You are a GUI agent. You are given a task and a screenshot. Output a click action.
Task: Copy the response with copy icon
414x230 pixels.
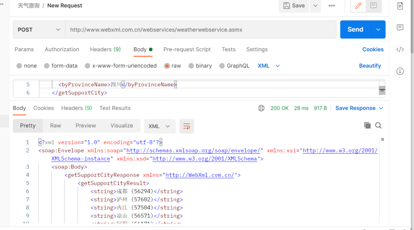coord(367,125)
